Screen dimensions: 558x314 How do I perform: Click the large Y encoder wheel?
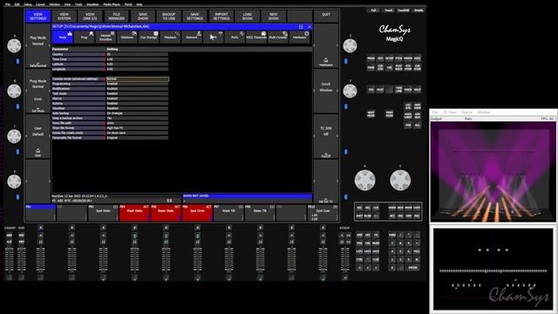[x=400, y=181]
